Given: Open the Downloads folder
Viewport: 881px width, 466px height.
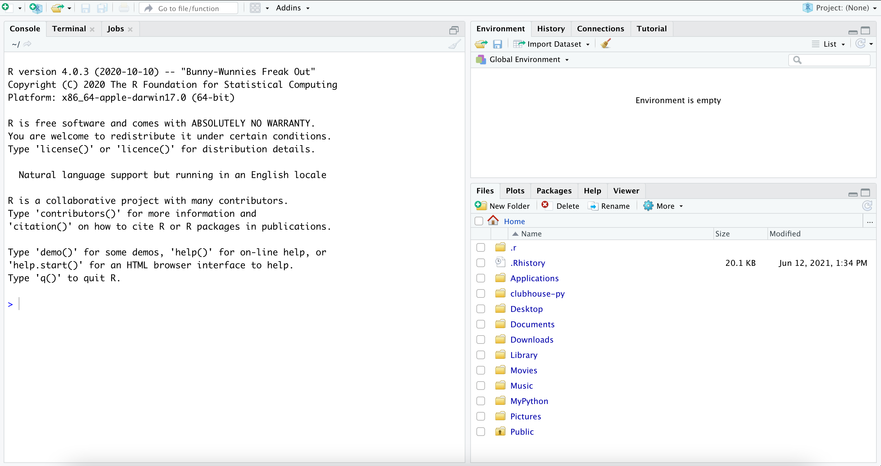Looking at the screenshot, I should (532, 339).
